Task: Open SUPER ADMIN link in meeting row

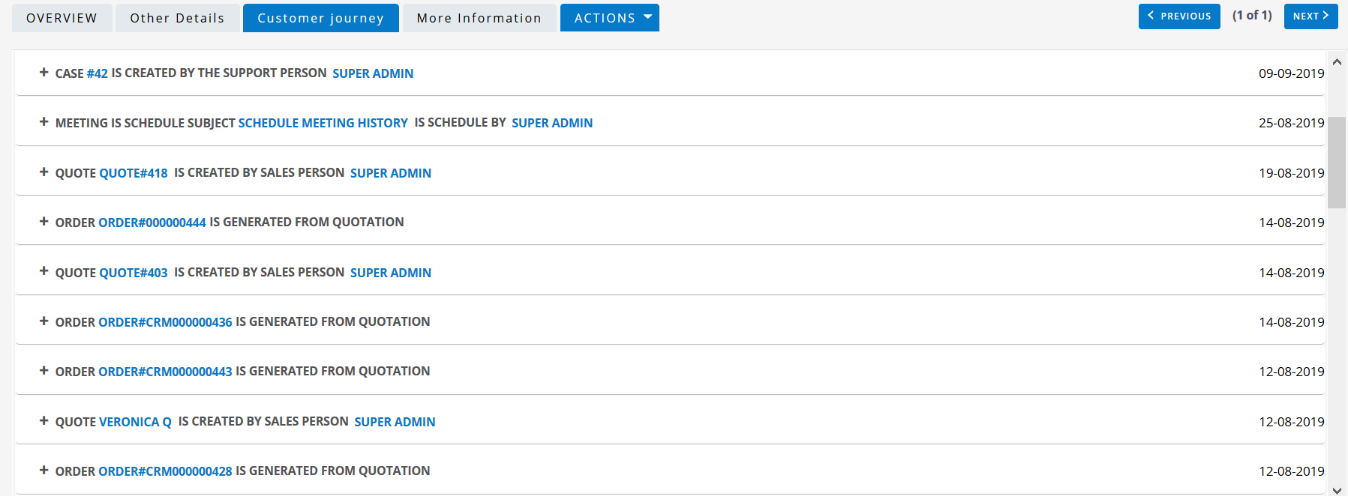Action: pyautogui.click(x=552, y=123)
